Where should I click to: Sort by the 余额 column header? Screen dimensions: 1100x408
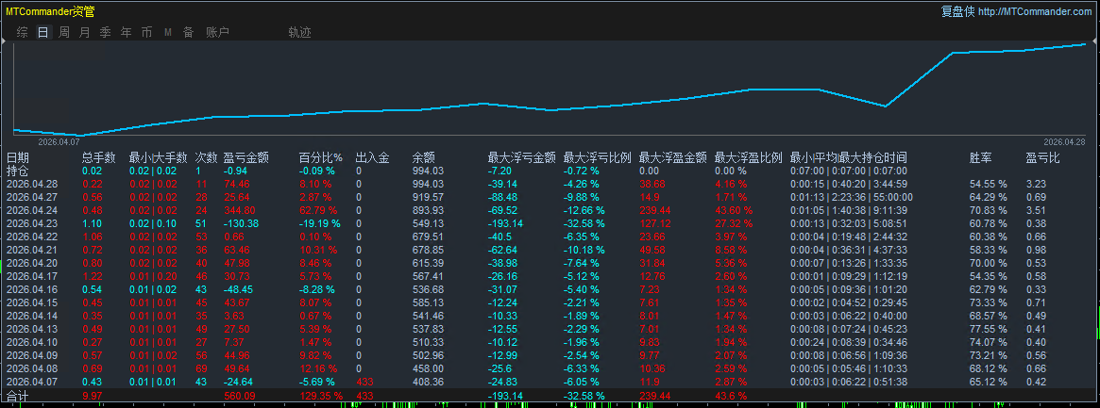coord(424,158)
